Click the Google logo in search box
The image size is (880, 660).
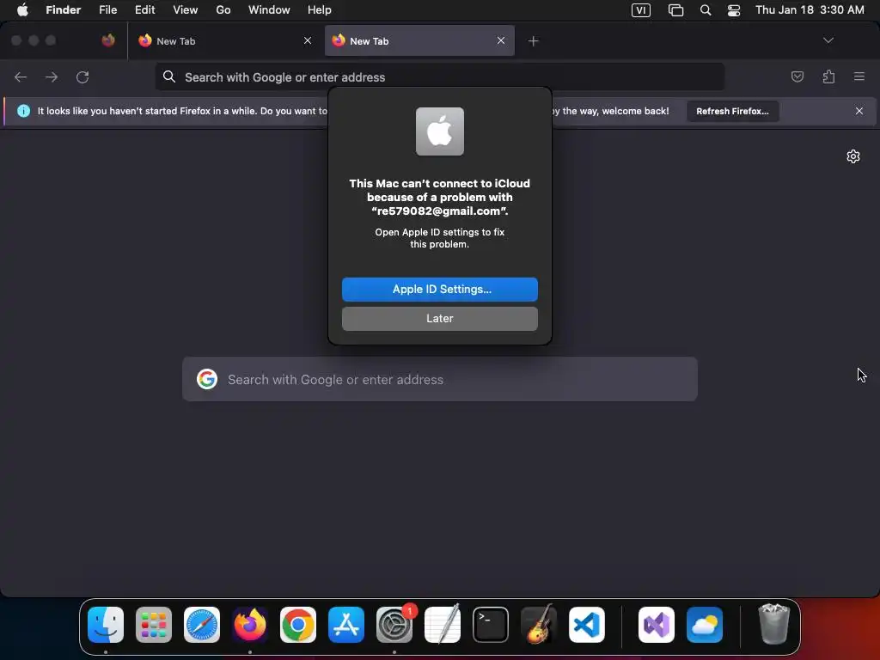coord(207,379)
